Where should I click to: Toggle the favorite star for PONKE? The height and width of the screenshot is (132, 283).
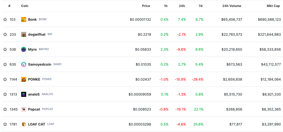click(5, 79)
